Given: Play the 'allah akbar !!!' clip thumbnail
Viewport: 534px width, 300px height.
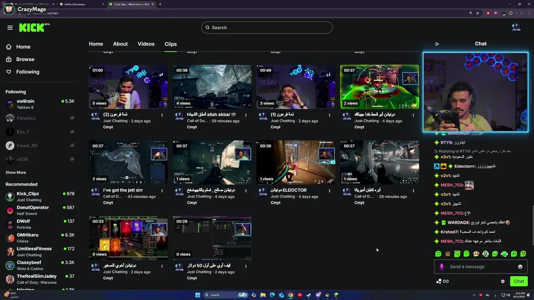Looking at the screenshot, I should pyautogui.click(x=212, y=87).
